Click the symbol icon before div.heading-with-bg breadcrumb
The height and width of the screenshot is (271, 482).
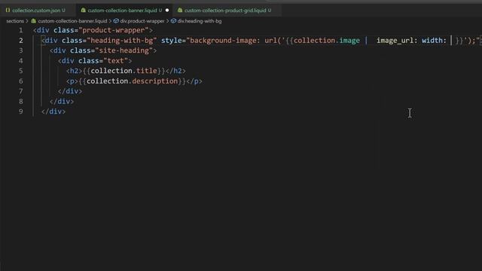[173, 21]
